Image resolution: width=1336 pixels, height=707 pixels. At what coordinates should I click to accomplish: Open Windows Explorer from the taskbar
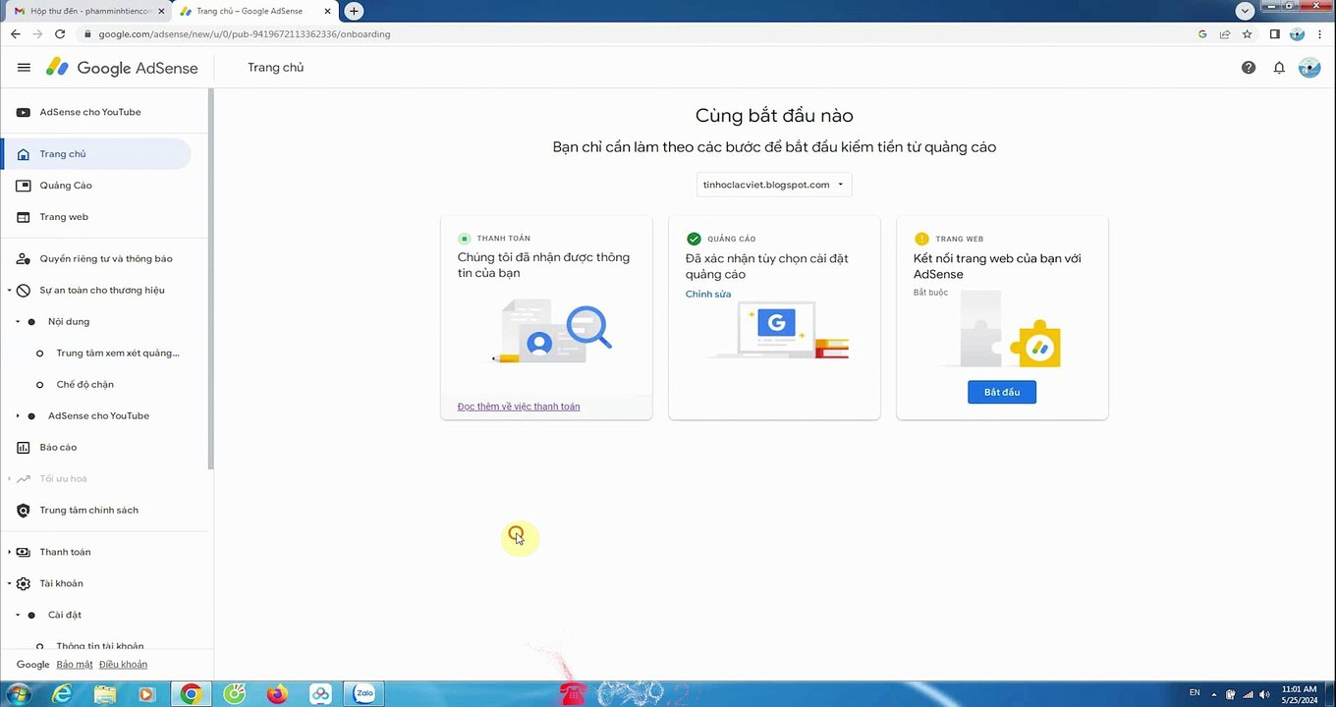point(105,694)
